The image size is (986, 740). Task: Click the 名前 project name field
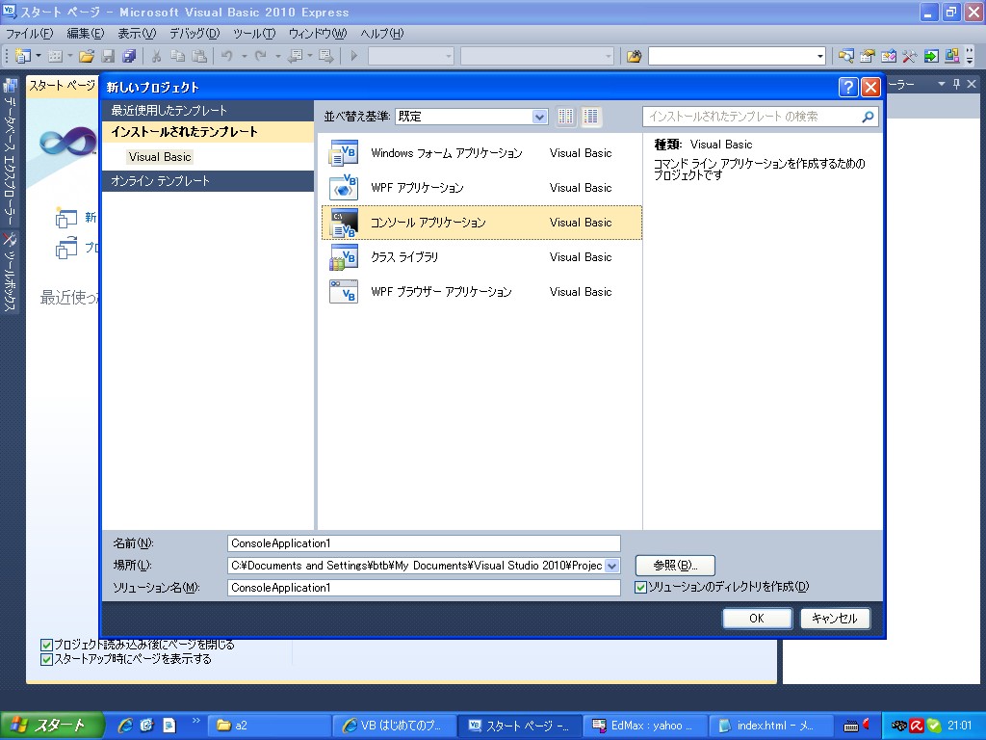pos(424,543)
